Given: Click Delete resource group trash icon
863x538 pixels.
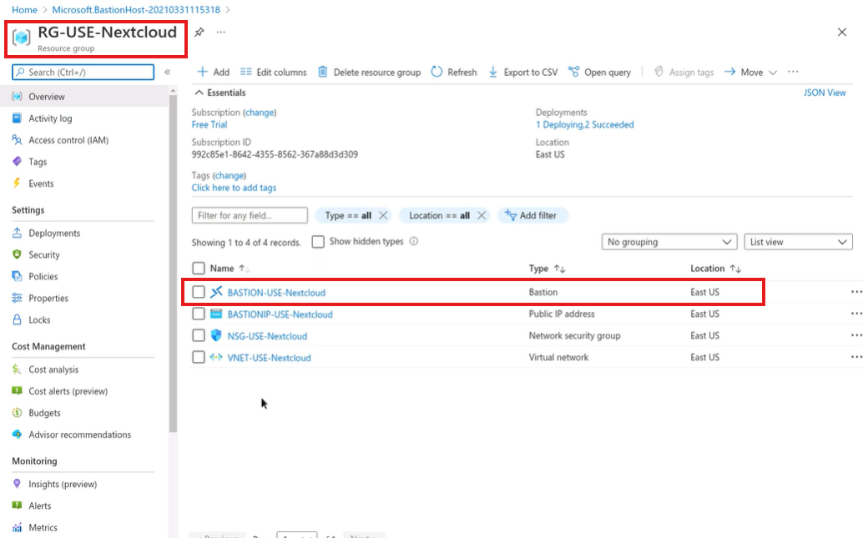Looking at the screenshot, I should click(323, 72).
